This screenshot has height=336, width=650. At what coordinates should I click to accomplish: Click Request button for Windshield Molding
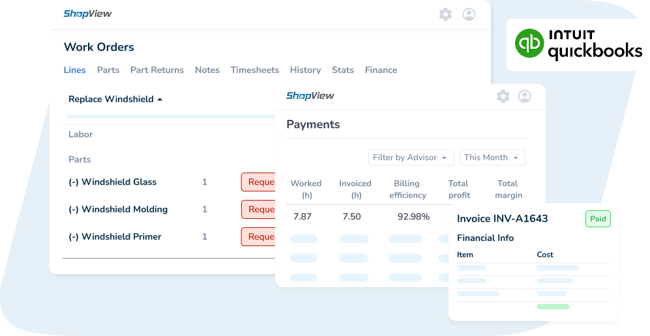(258, 210)
